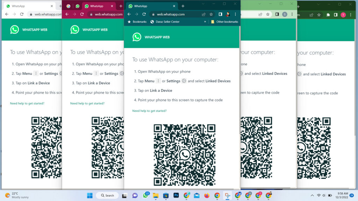Click the address bar in the magenta window
This screenshot has height=201, width=358.
click(106, 14)
